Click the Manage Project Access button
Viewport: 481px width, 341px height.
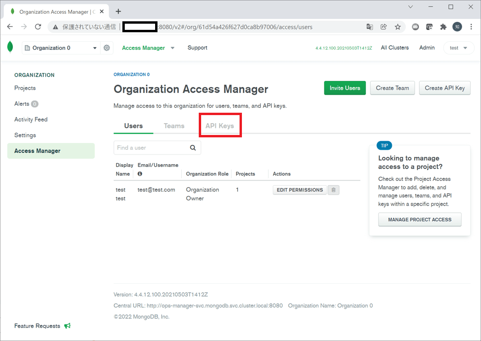pos(419,219)
